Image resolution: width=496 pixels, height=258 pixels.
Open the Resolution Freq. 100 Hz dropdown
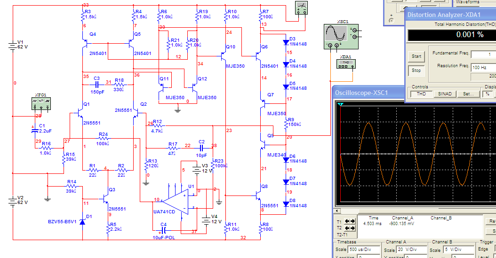[483, 67]
